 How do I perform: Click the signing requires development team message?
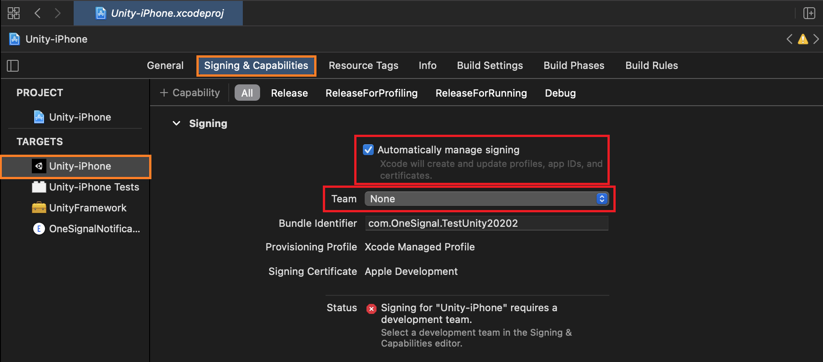tap(469, 313)
